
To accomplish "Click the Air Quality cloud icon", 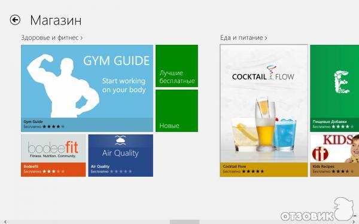I will (120, 140).
